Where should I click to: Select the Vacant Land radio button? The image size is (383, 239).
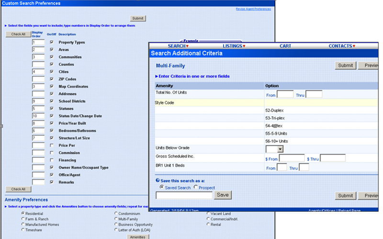[208, 213]
